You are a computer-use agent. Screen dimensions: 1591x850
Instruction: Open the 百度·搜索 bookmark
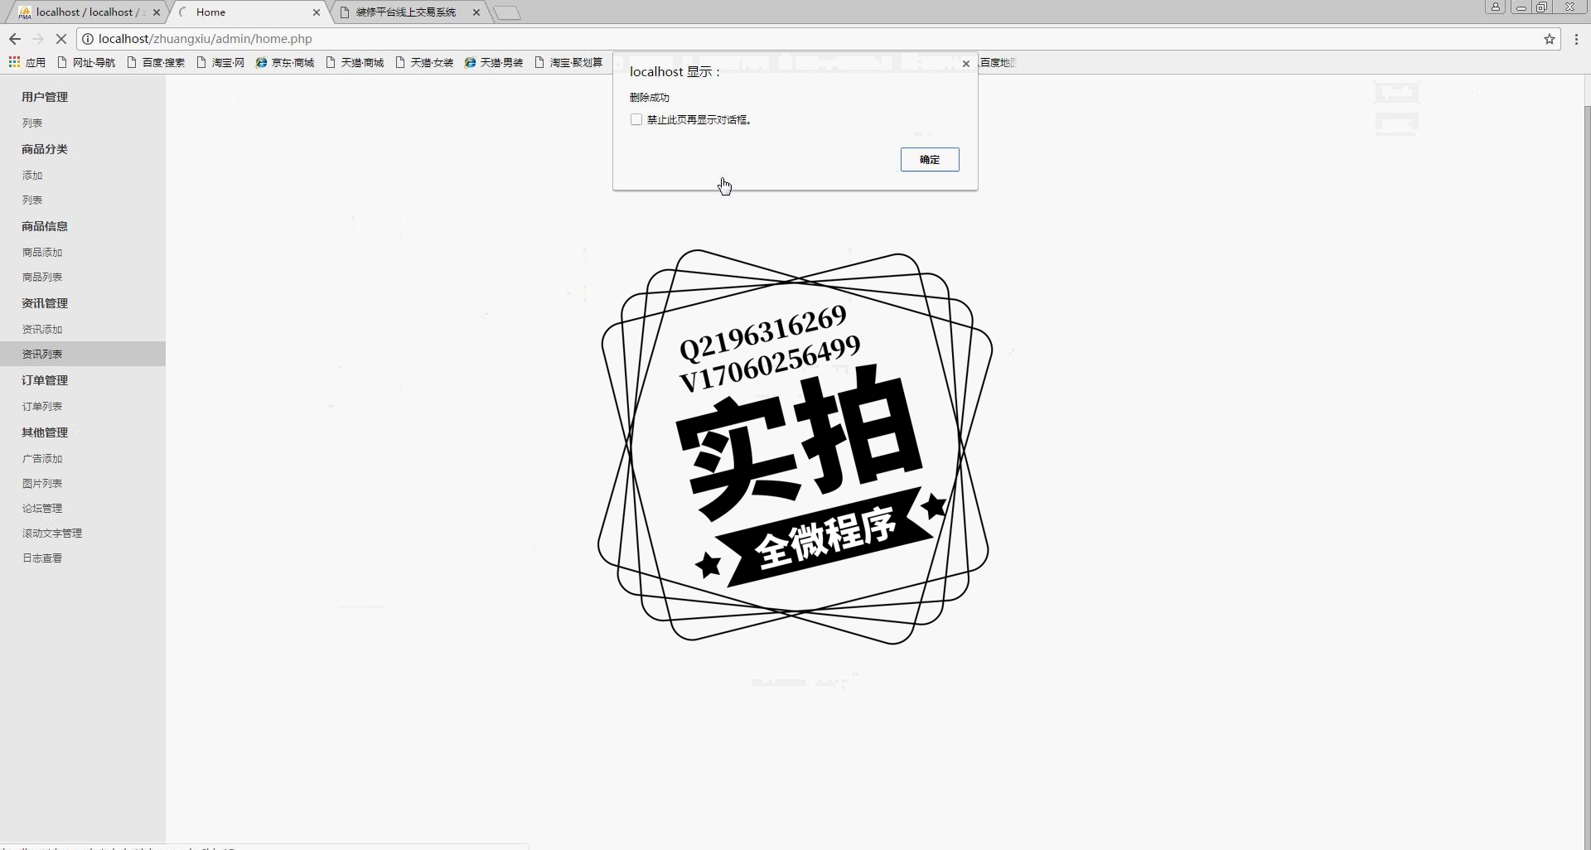click(156, 62)
